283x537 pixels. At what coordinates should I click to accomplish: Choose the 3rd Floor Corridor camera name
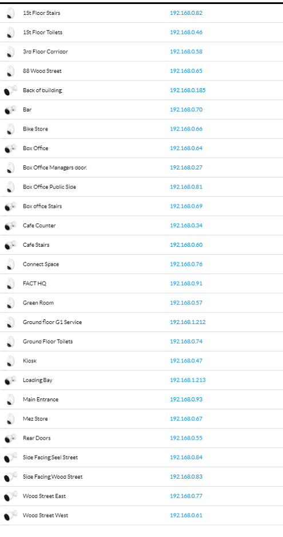point(45,52)
